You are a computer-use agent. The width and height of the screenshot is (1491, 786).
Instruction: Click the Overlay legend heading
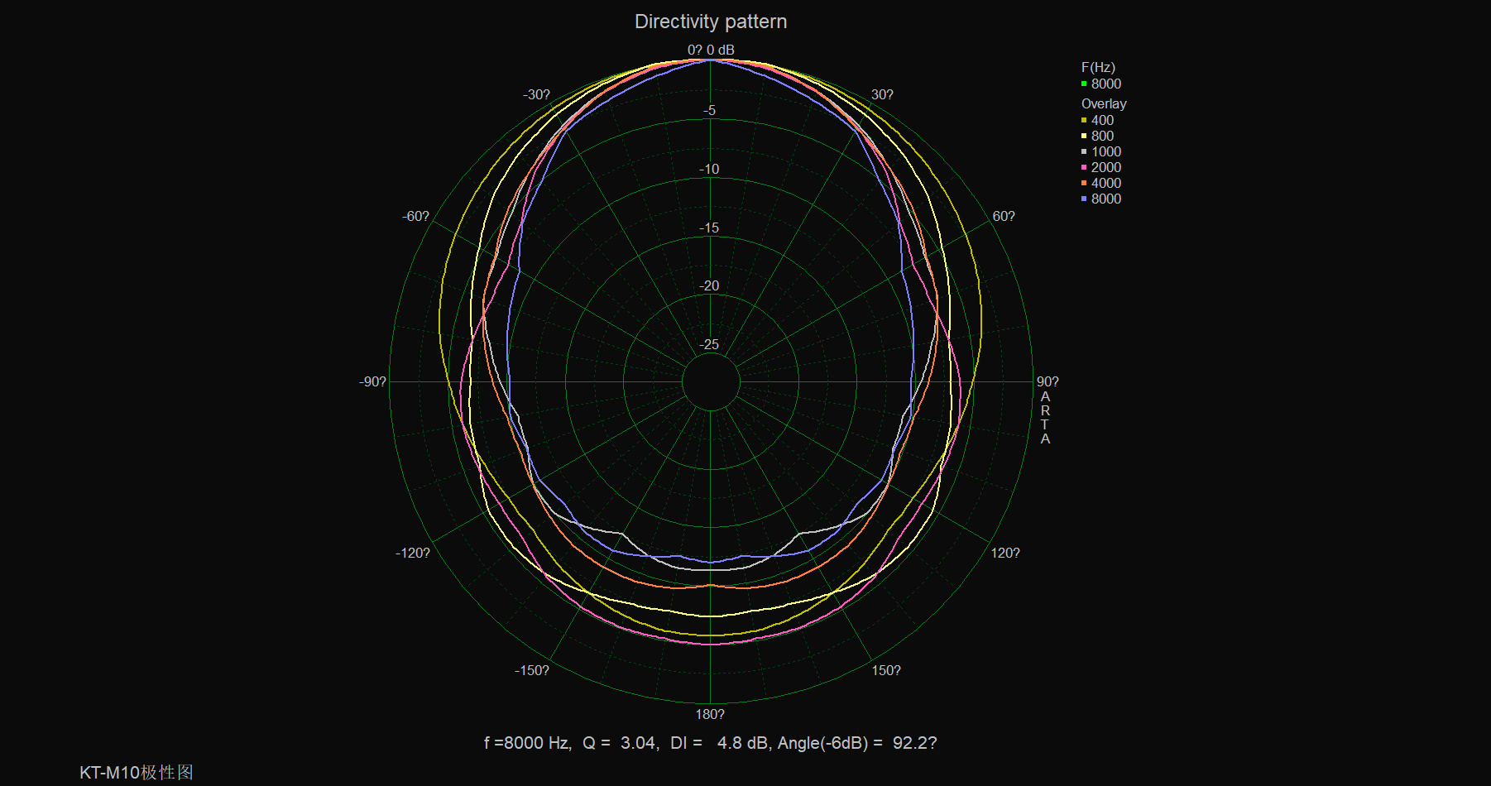click(x=1103, y=103)
